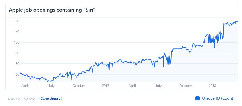Open the 'Open dataset' link
Viewport: 242px width, 106px height.
pos(51,98)
